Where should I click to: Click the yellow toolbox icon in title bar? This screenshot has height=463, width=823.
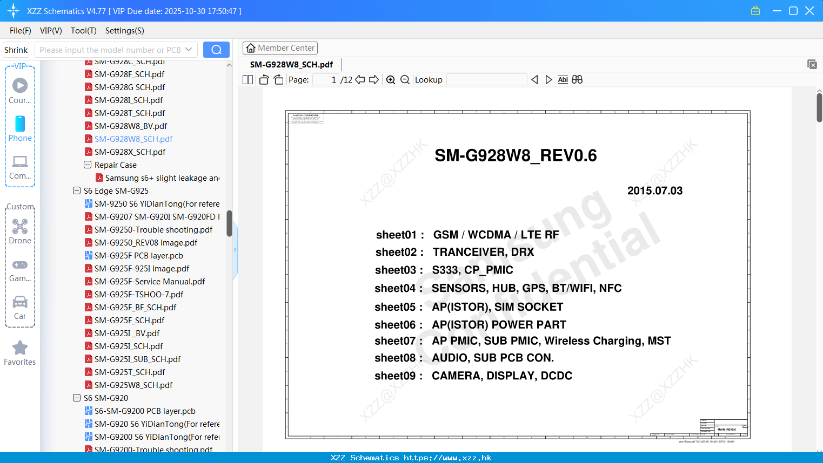point(755,11)
